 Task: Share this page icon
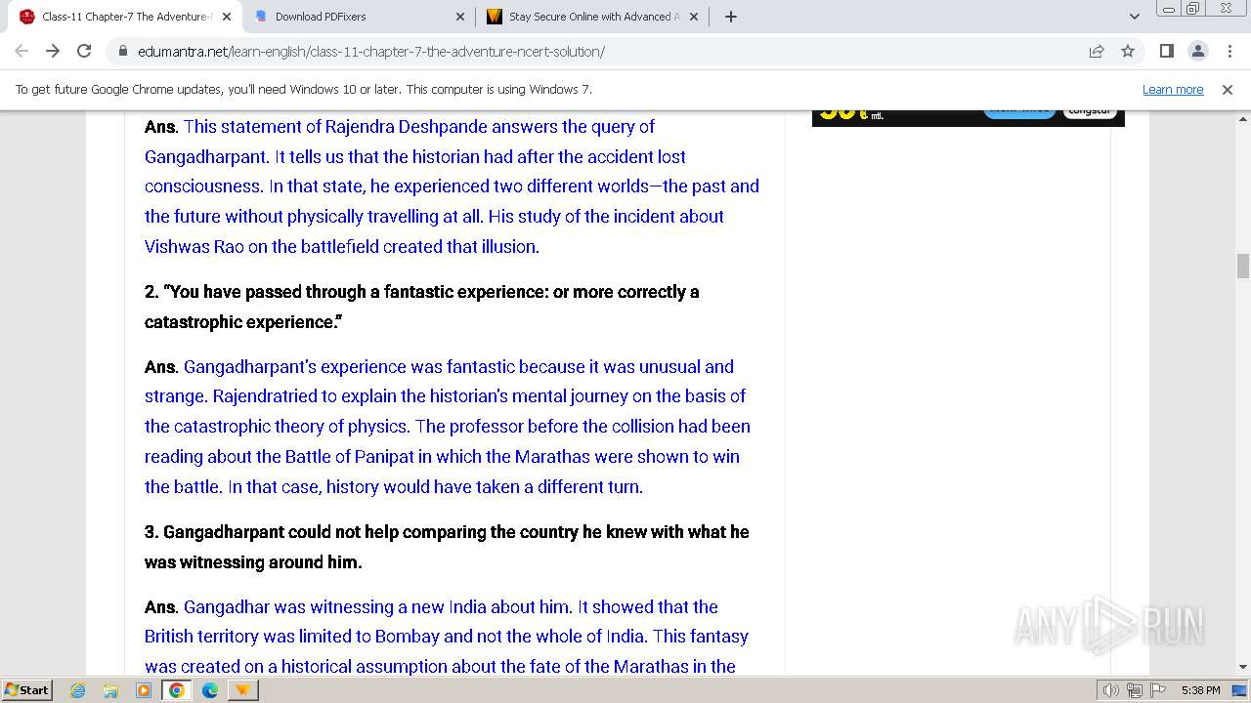(x=1097, y=51)
